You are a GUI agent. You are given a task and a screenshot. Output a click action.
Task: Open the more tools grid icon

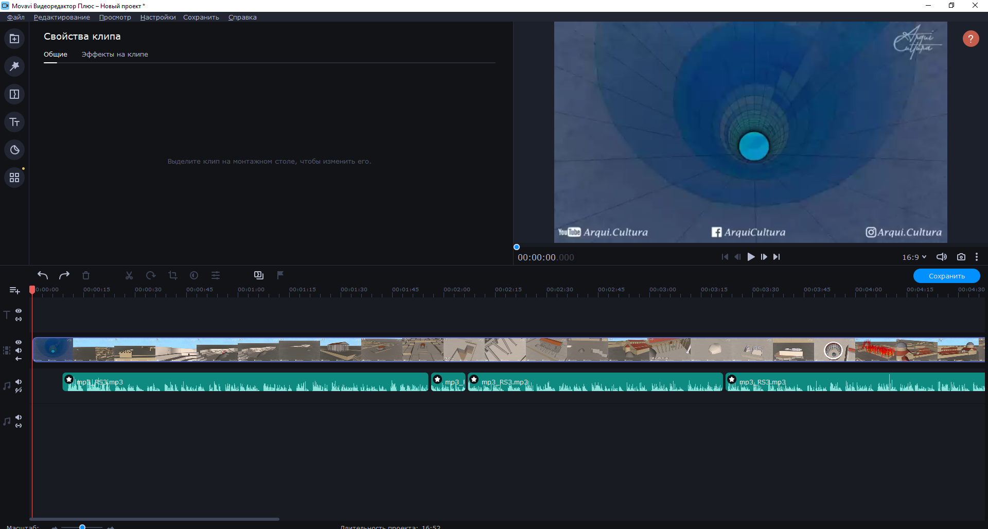click(x=14, y=178)
